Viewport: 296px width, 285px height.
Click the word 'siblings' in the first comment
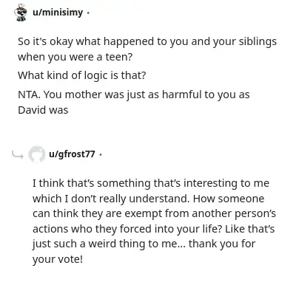pyautogui.click(x=258, y=42)
